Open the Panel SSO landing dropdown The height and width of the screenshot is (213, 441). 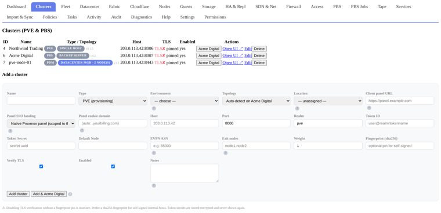click(x=41, y=123)
